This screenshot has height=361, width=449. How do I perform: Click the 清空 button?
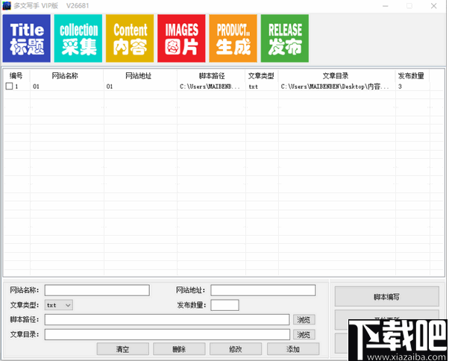coord(123,349)
